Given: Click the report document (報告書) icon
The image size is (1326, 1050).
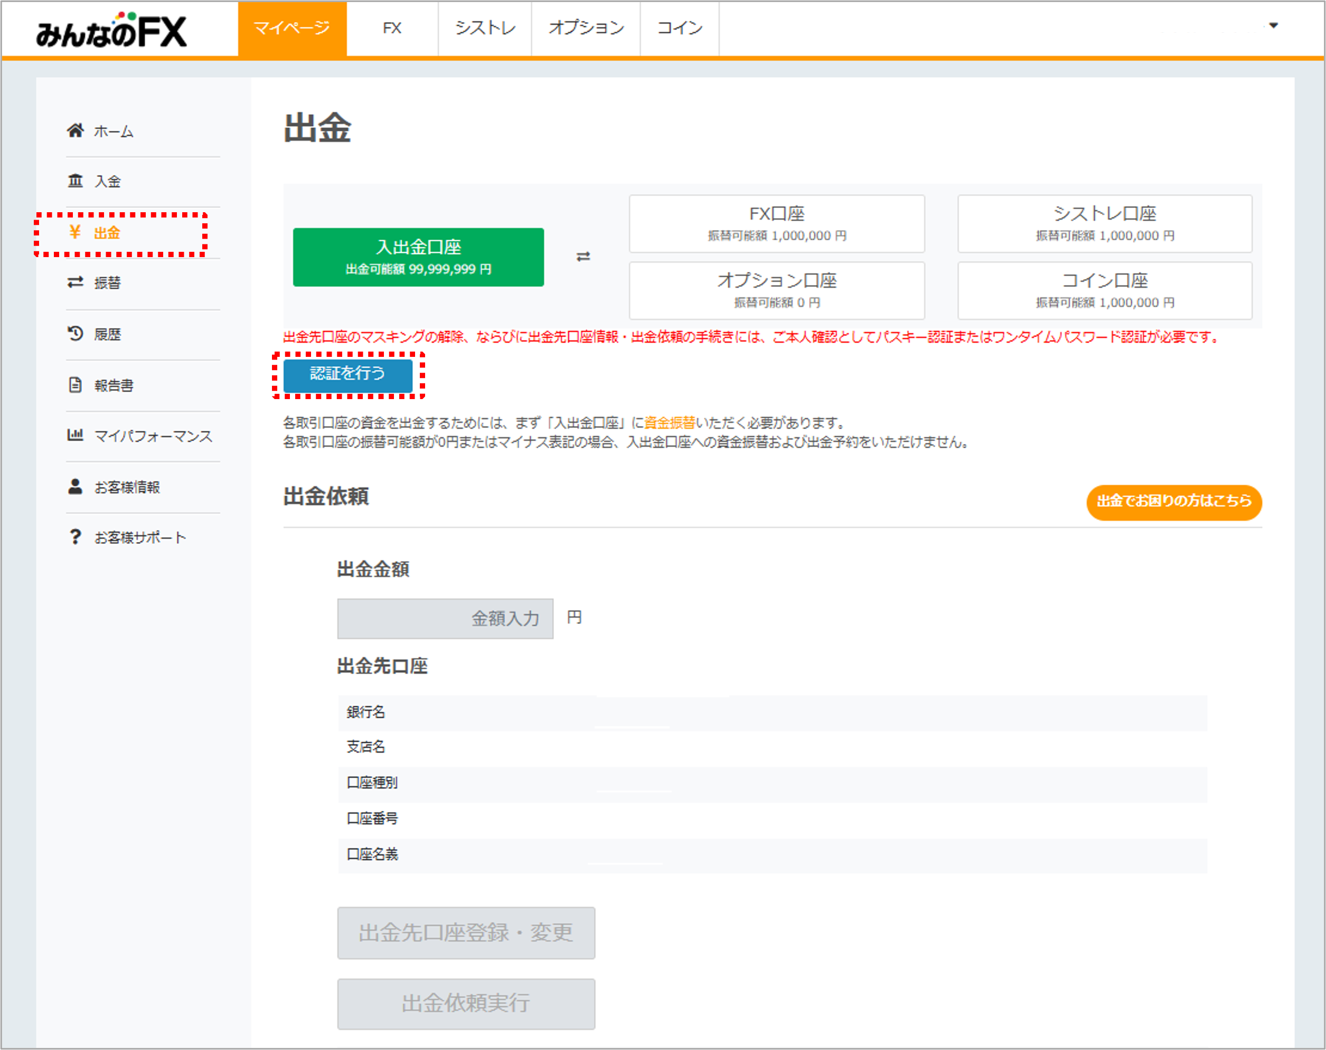Looking at the screenshot, I should pos(75,385).
